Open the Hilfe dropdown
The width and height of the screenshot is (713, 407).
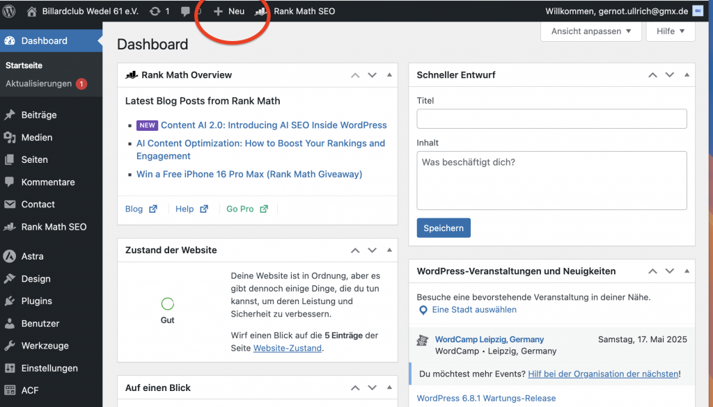pos(671,31)
